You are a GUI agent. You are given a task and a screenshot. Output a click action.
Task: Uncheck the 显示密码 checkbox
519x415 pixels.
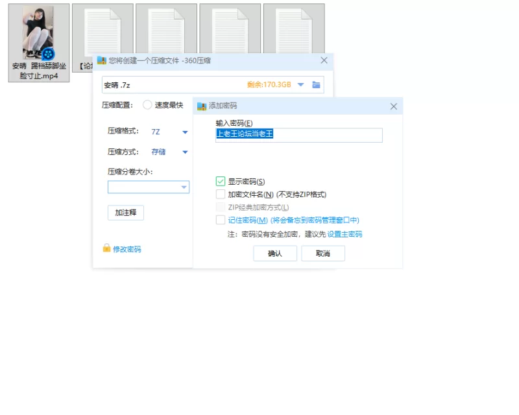tap(221, 182)
